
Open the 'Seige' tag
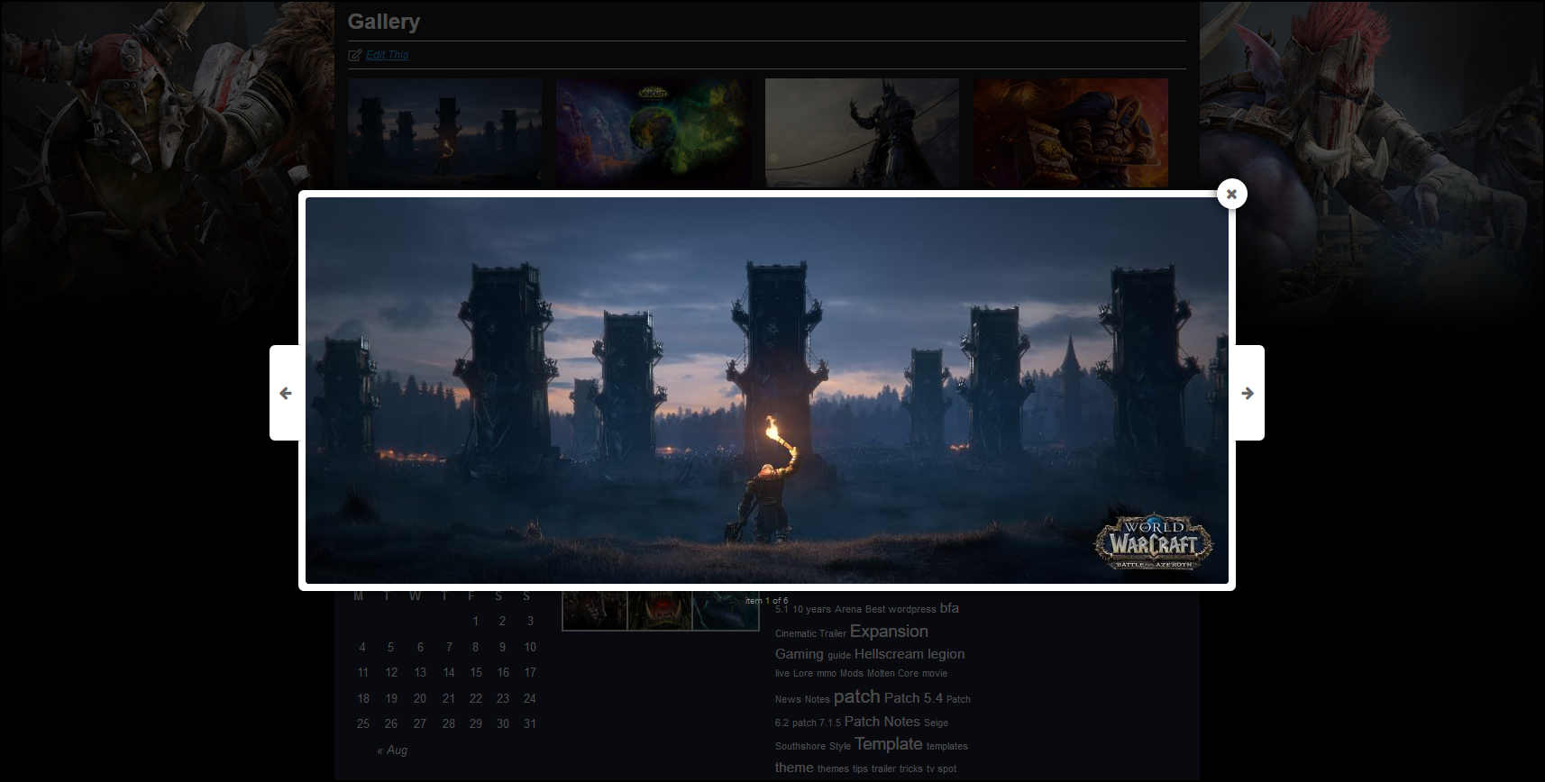tap(936, 723)
